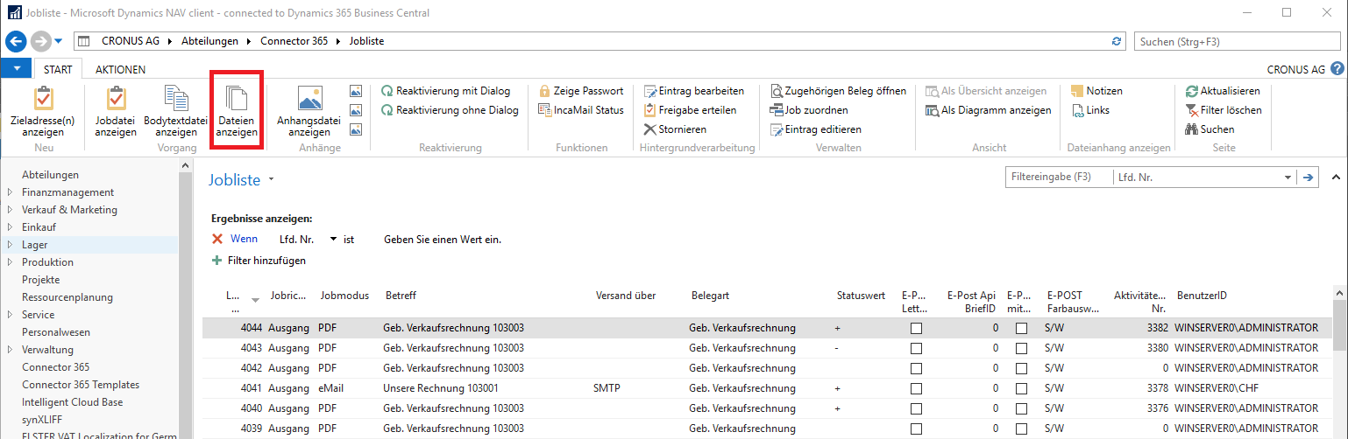This screenshot has height=439, width=1348.
Task: Open the Lfd. Nr. filter field dropdown
Action: pyautogui.click(x=334, y=239)
